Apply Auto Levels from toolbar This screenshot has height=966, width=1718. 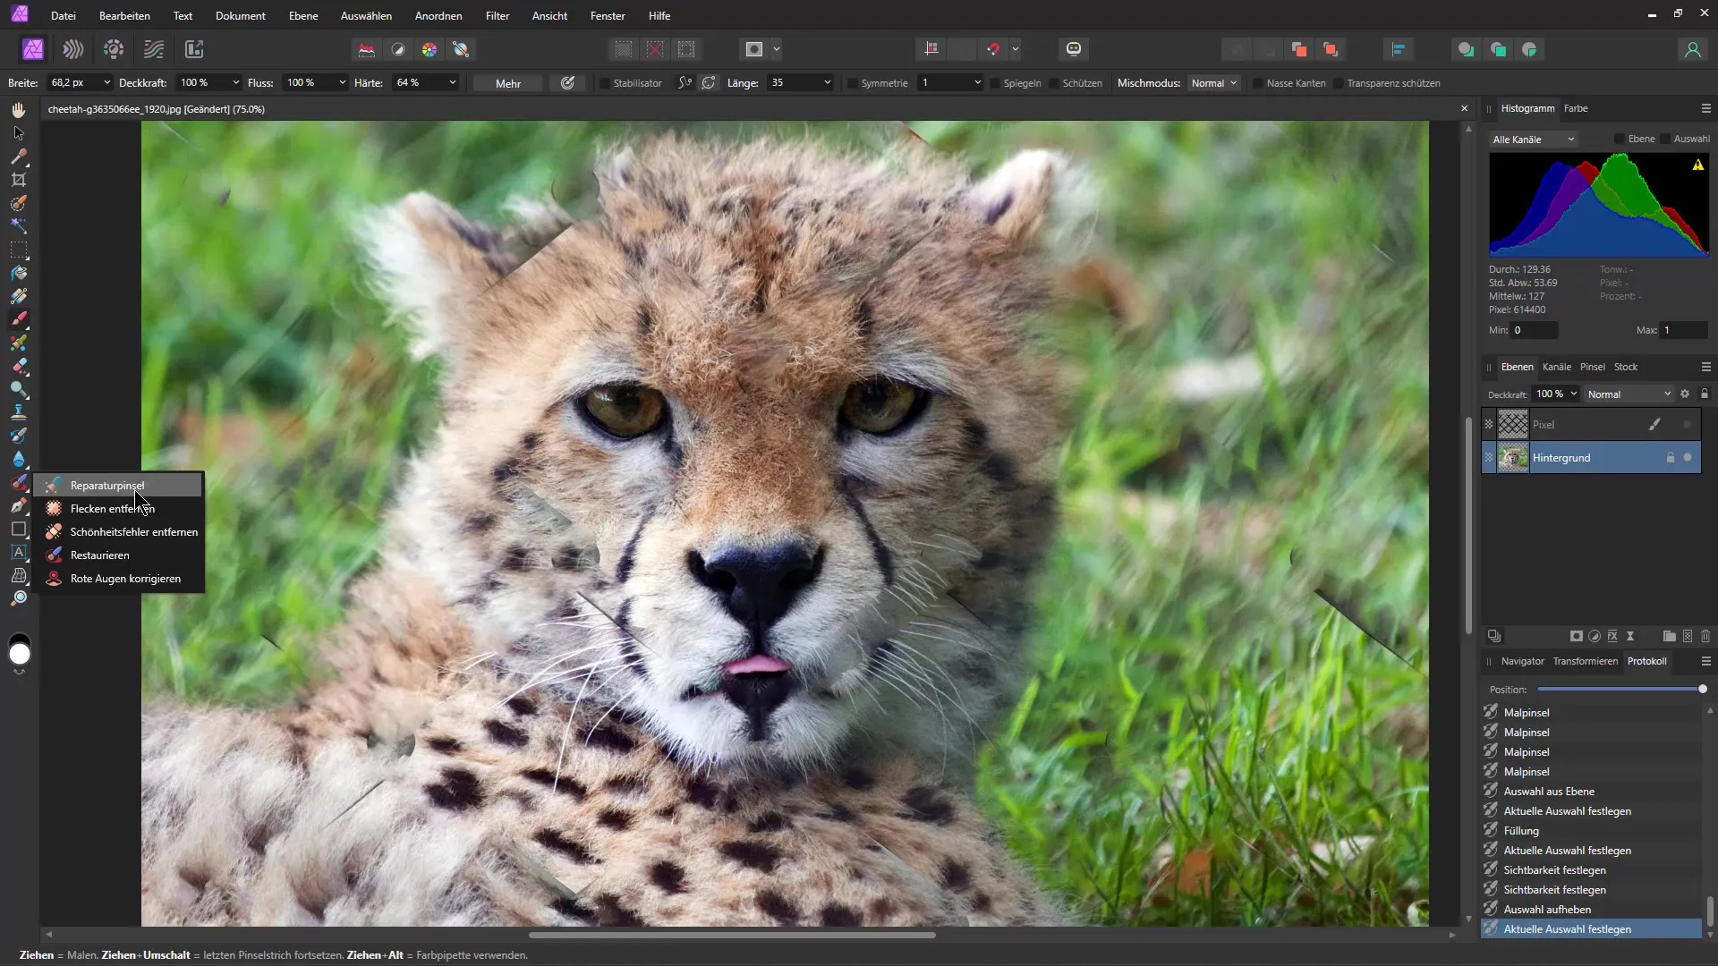point(367,49)
